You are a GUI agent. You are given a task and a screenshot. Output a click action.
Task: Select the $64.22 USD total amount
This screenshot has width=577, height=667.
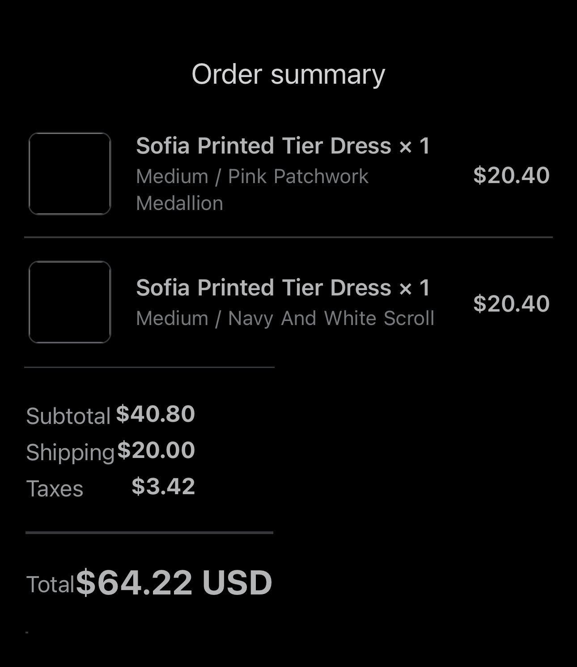tap(174, 583)
